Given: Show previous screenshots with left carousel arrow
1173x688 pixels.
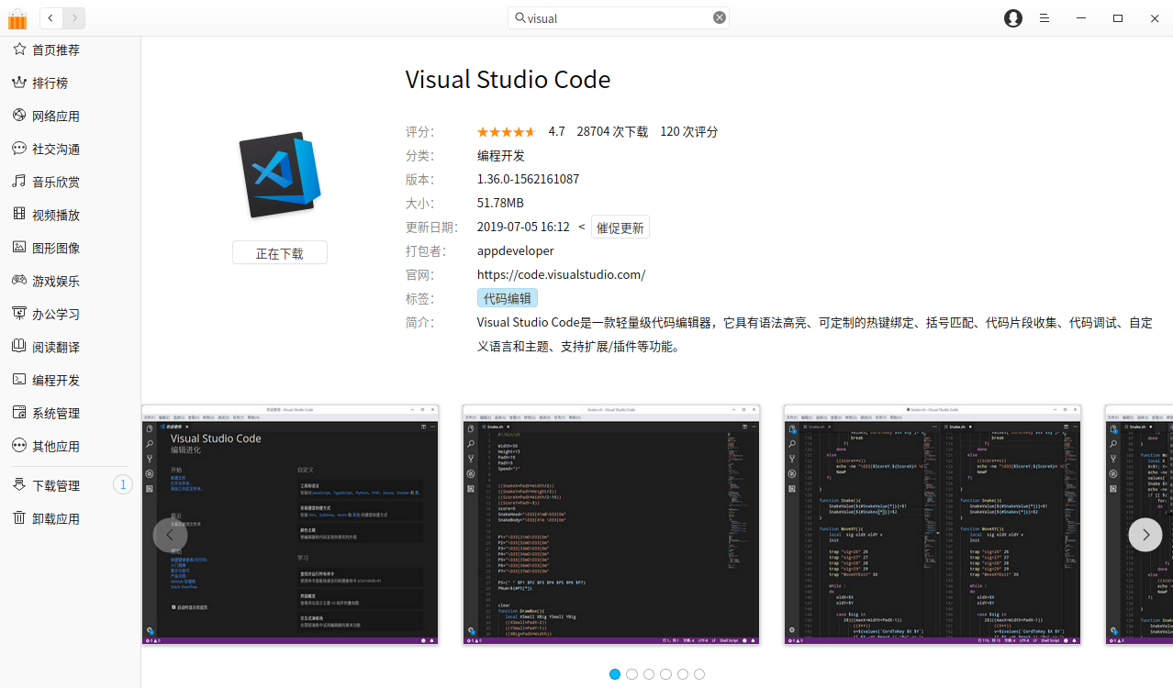Looking at the screenshot, I should (x=171, y=534).
